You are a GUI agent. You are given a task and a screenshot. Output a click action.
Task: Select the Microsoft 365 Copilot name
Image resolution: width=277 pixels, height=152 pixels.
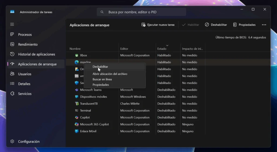click(94, 124)
